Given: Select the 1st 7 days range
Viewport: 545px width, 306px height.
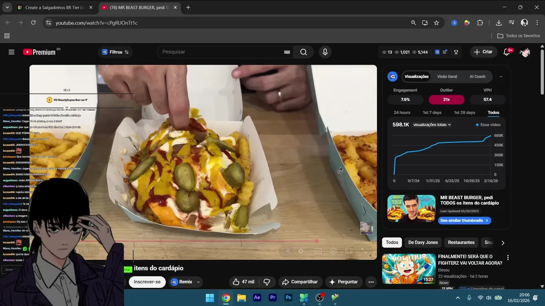Looking at the screenshot, I should point(432,113).
